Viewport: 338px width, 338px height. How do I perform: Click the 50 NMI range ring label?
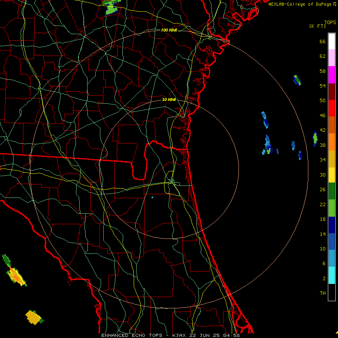tap(169, 100)
